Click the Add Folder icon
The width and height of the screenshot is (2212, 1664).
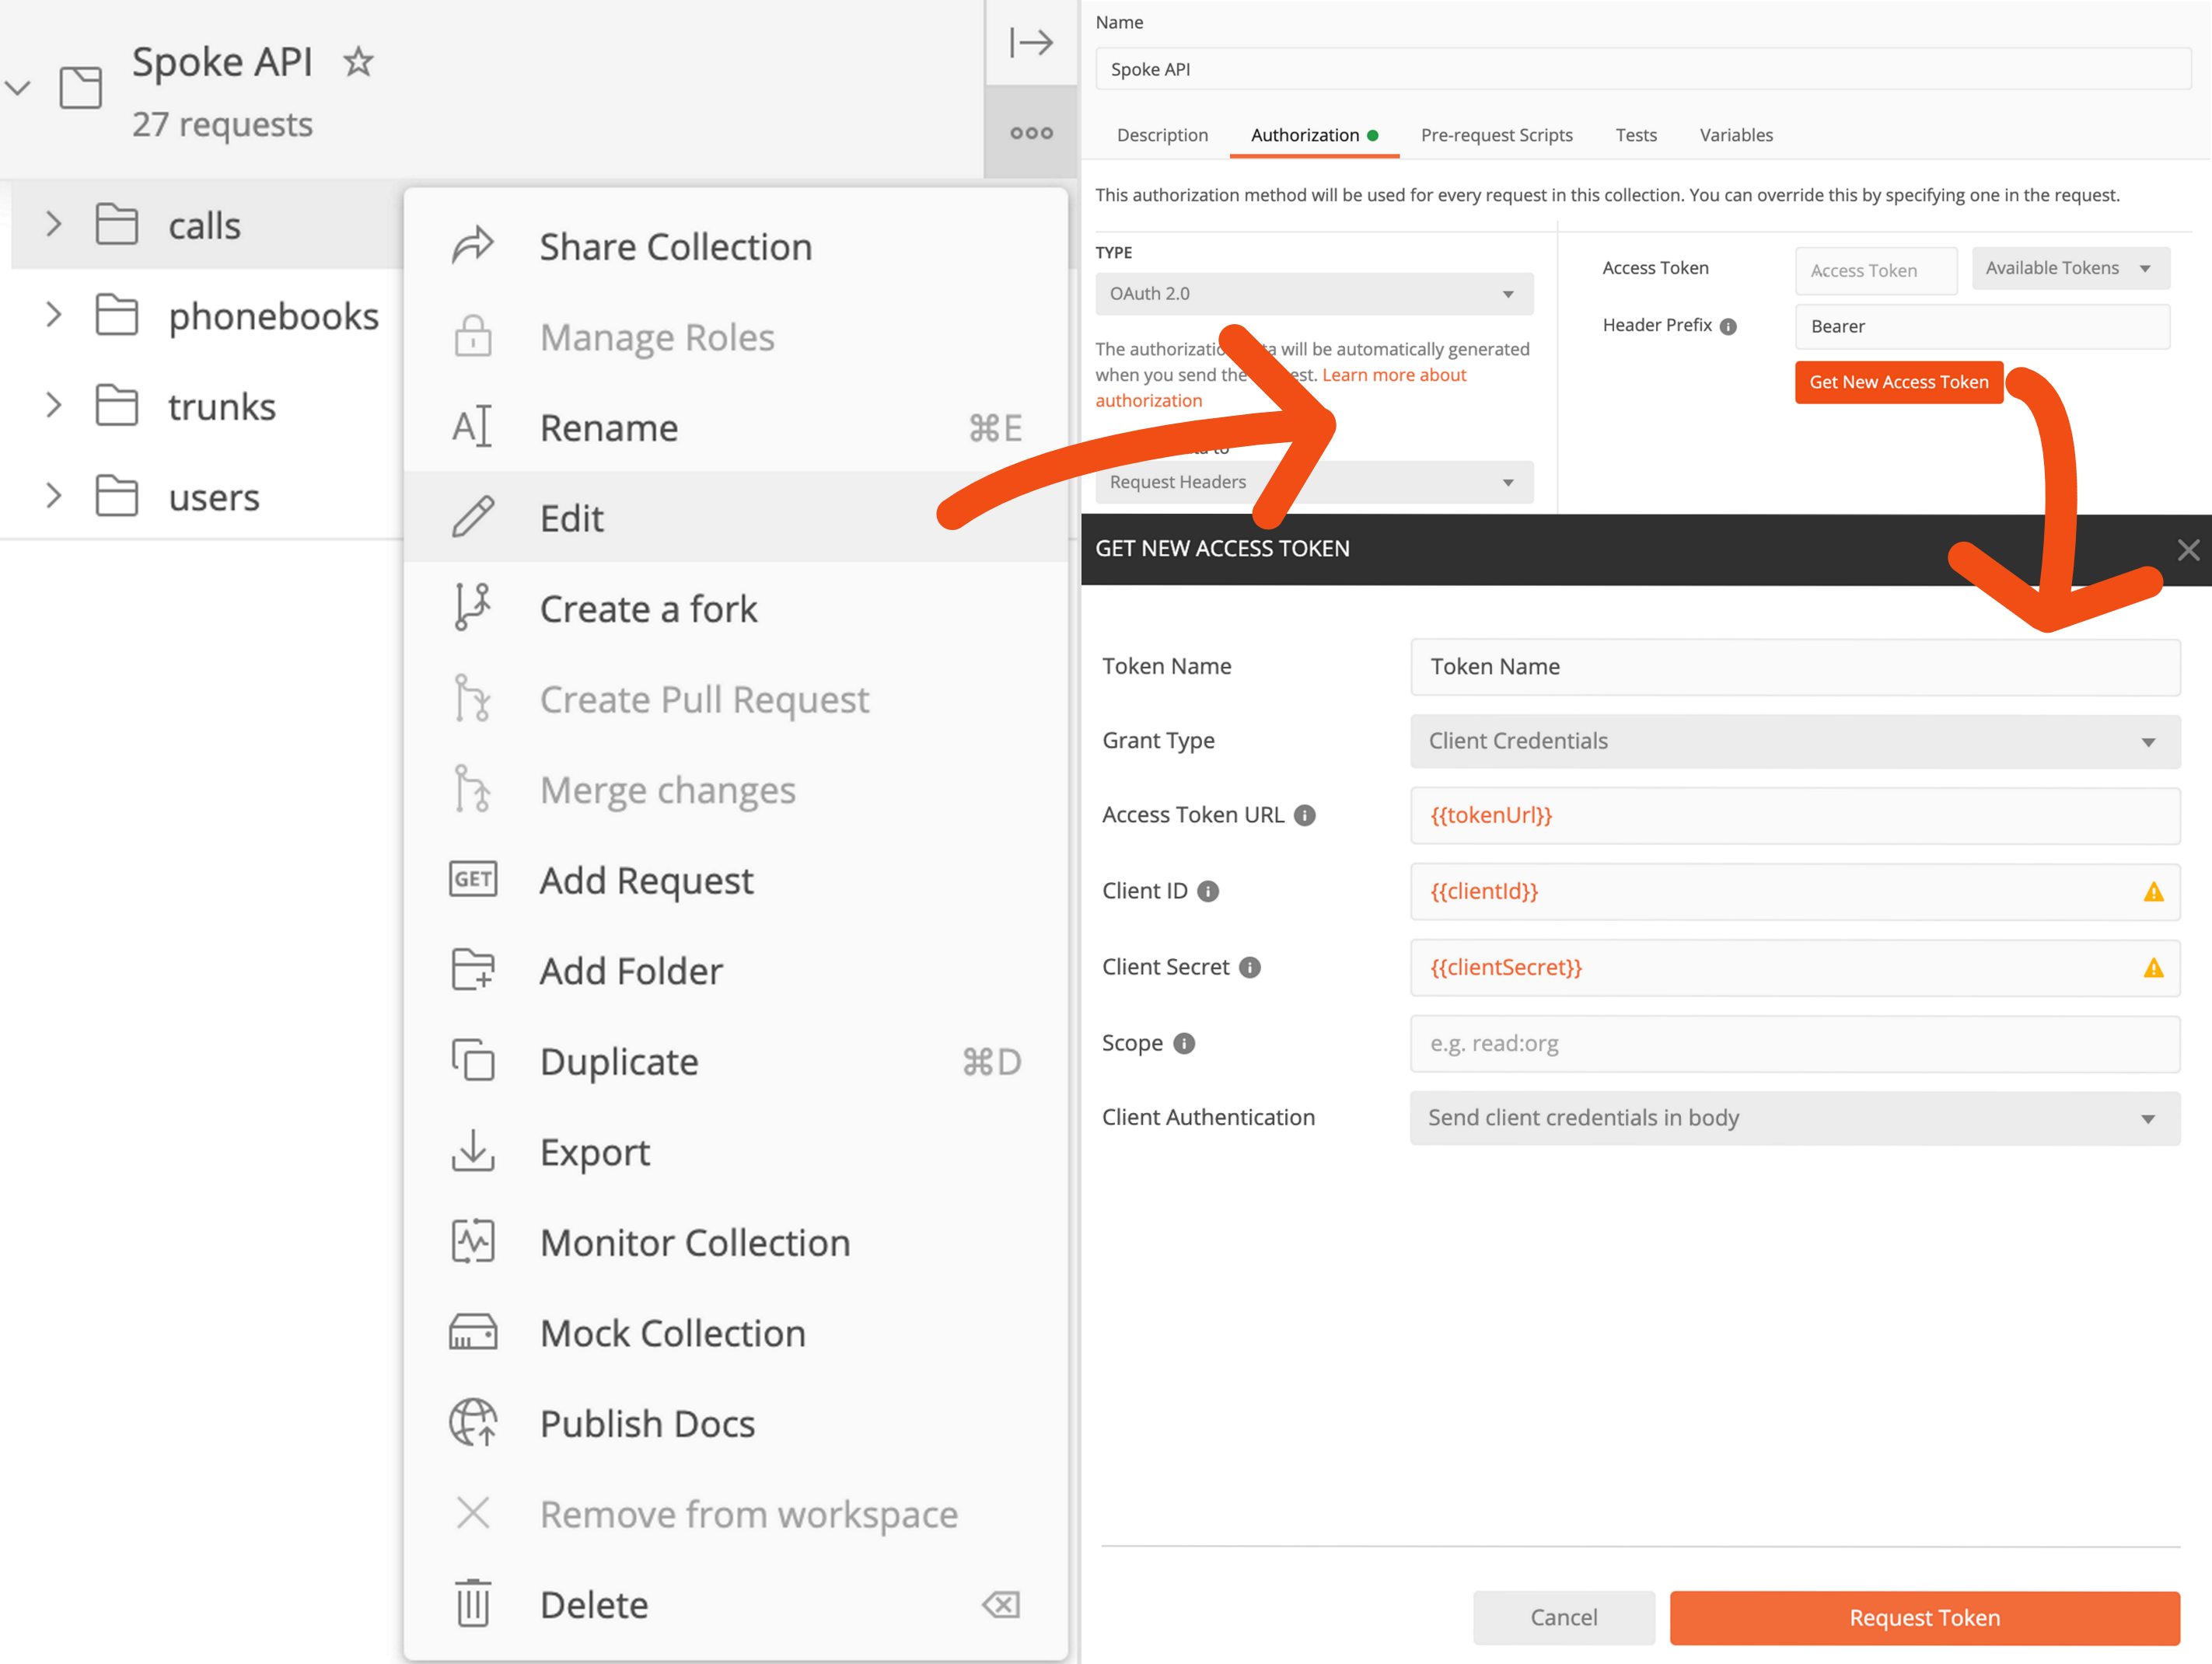472,969
